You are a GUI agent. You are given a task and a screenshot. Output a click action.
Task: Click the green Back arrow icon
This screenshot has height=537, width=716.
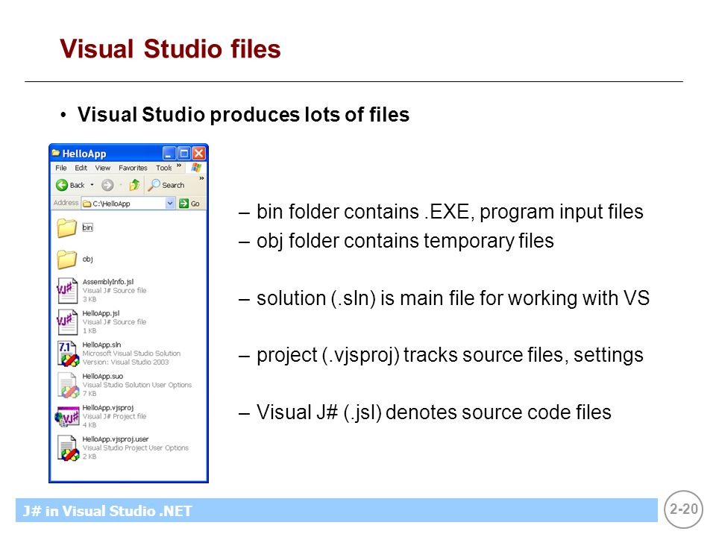point(62,185)
